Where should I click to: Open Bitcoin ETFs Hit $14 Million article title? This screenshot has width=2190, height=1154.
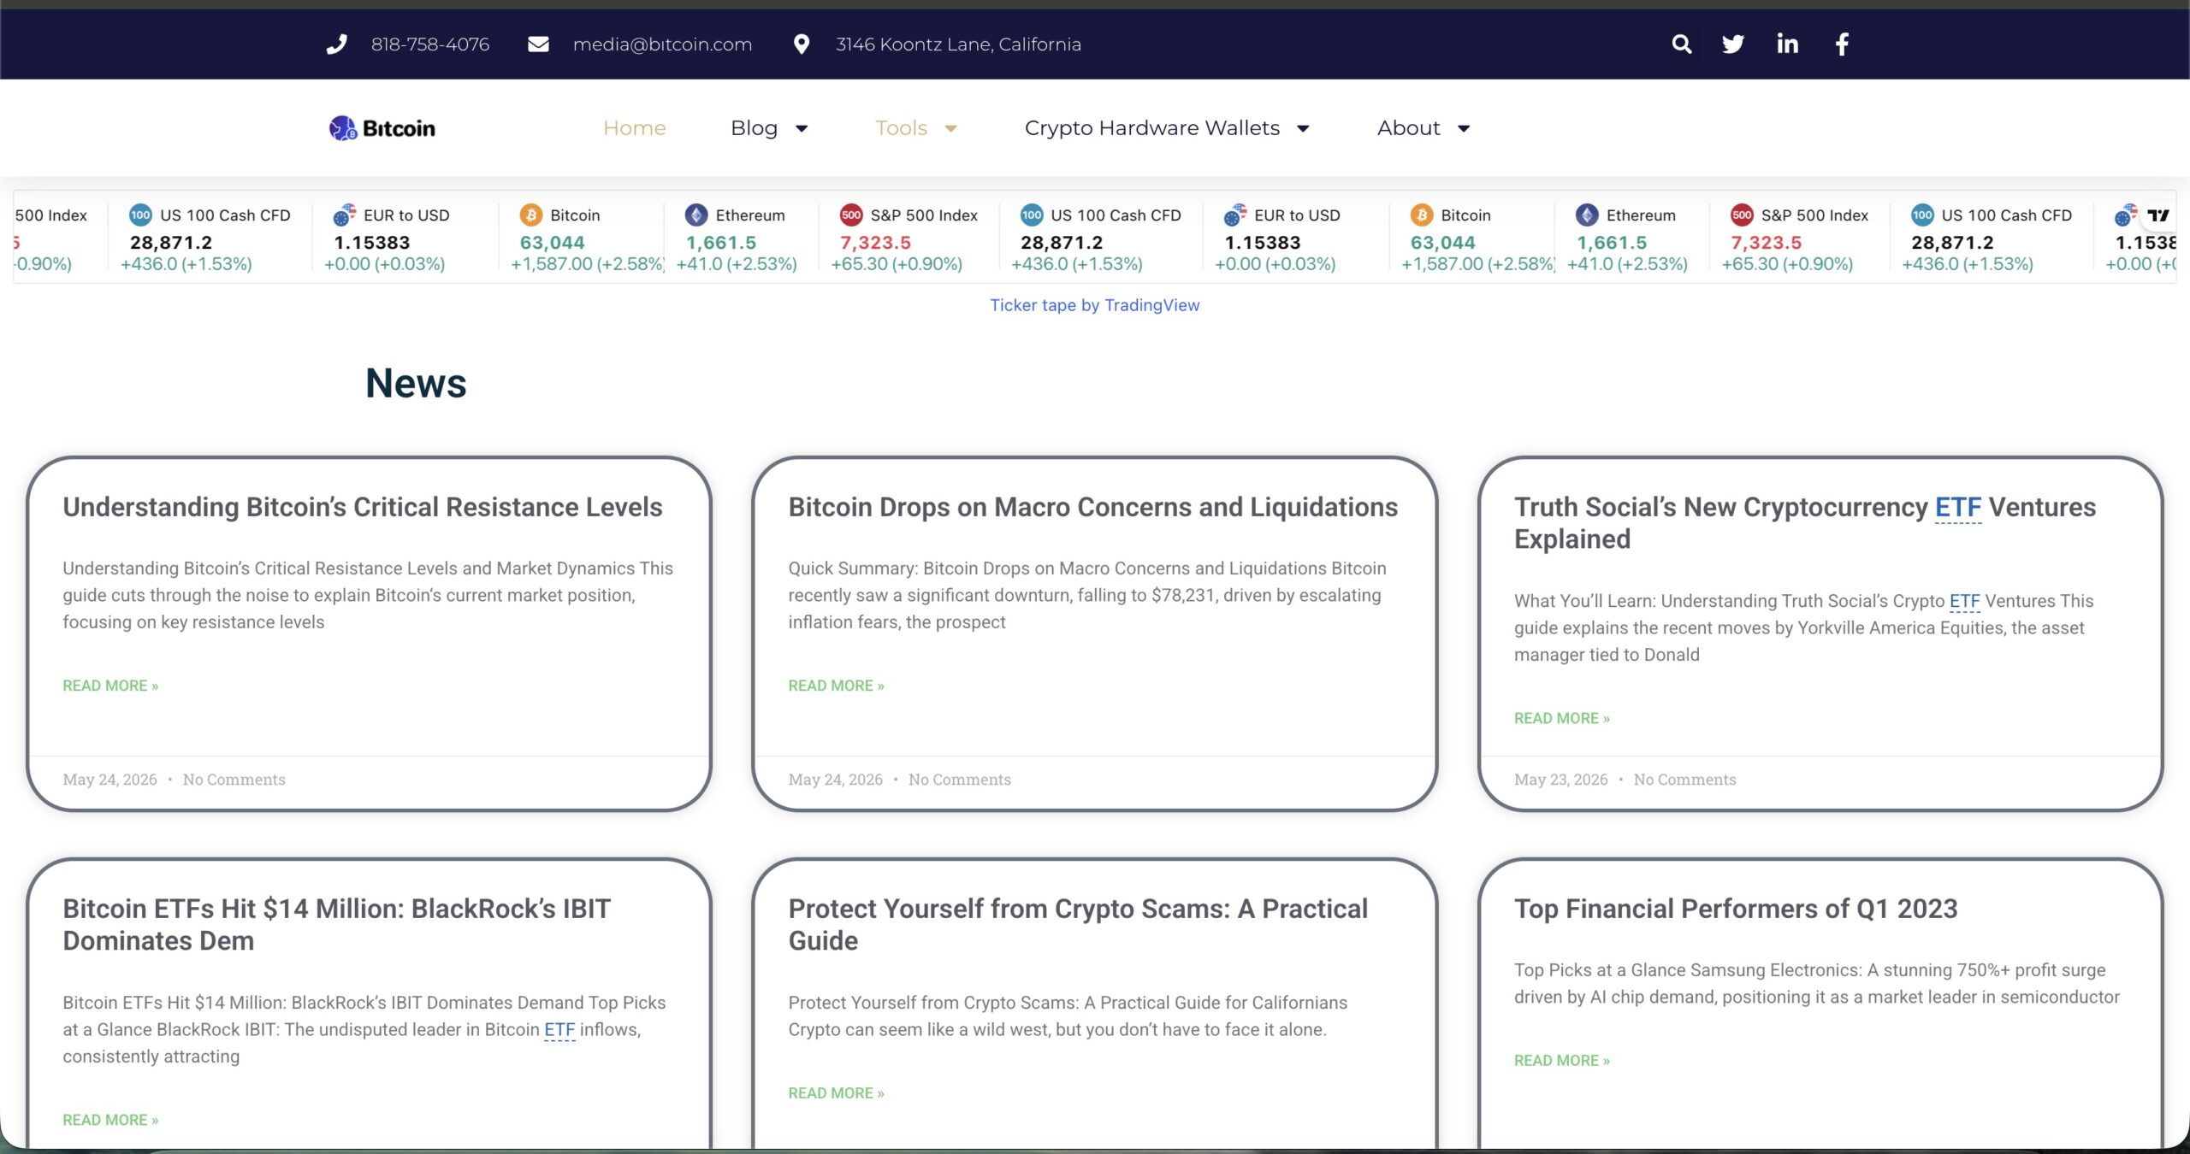point(337,924)
